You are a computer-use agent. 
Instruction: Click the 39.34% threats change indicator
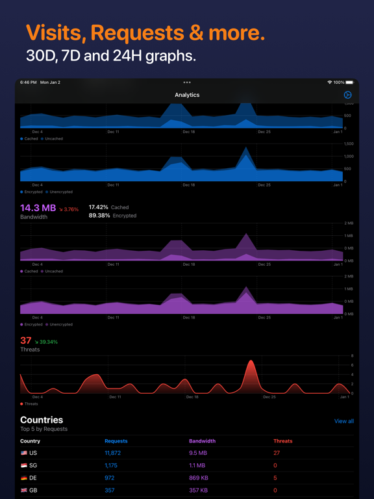[46, 342]
